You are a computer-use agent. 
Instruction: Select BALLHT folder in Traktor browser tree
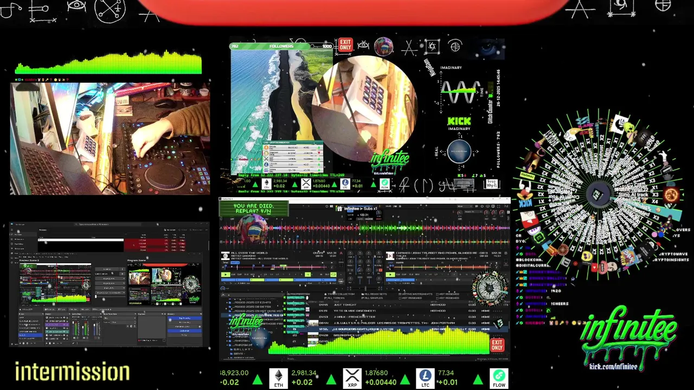coord(241,349)
